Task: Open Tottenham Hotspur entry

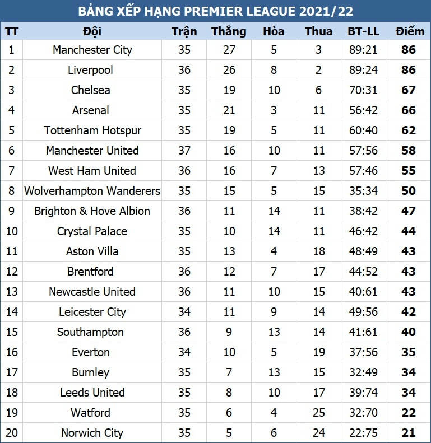Action: pyautogui.click(x=92, y=130)
